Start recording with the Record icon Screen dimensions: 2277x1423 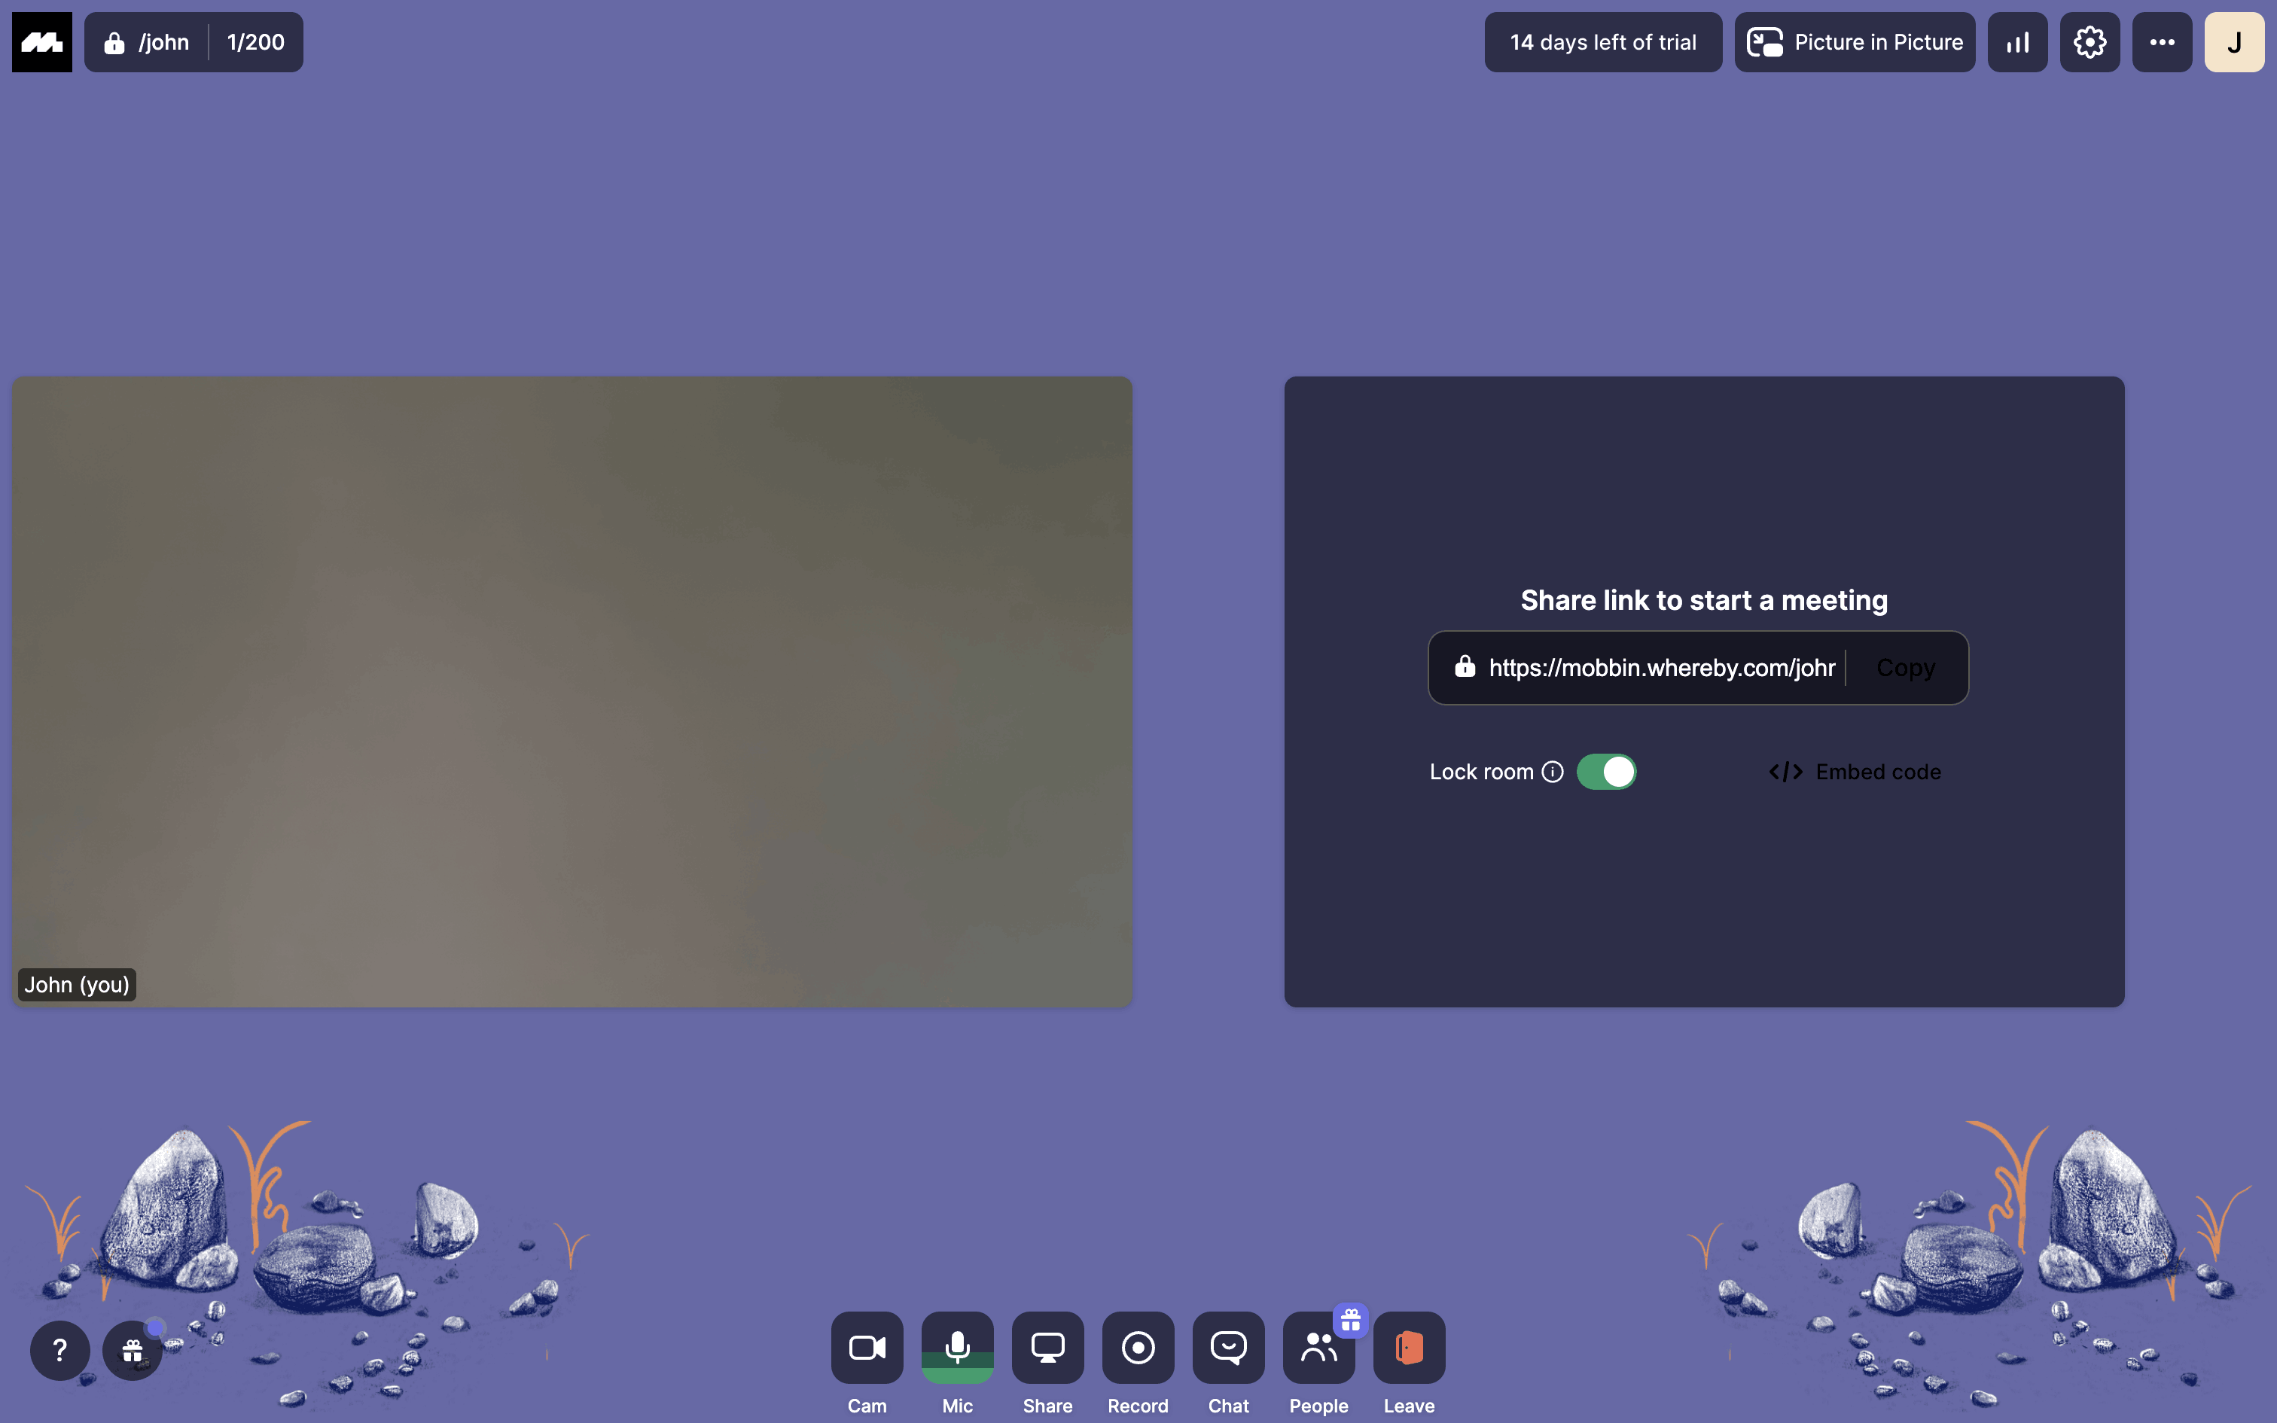pos(1138,1347)
